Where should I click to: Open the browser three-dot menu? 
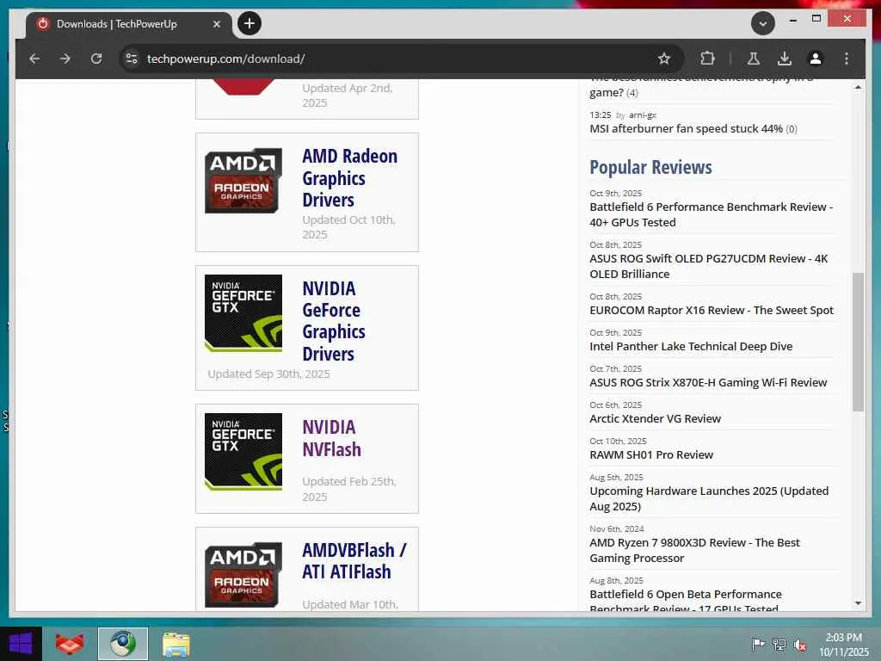(847, 59)
